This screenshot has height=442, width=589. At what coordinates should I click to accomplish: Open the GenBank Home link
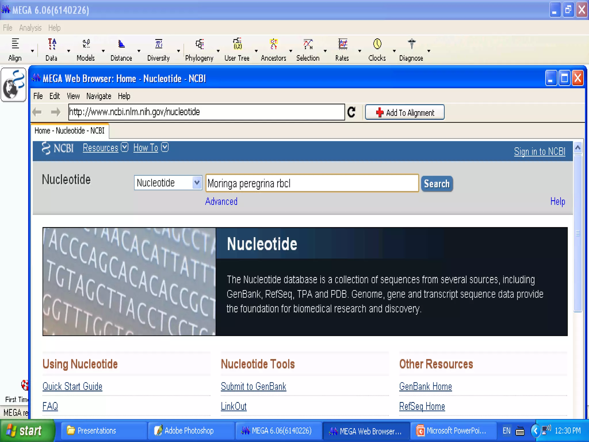pyautogui.click(x=425, y=386)
